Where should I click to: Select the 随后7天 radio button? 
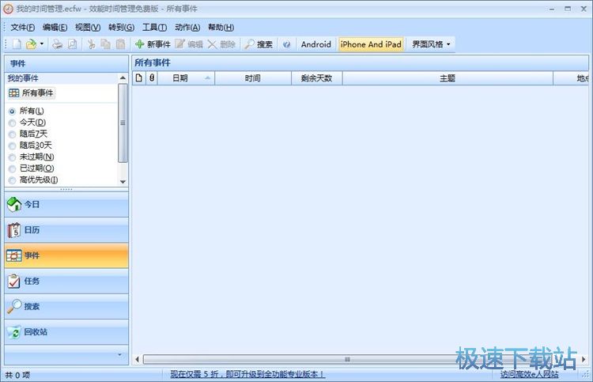(x=12, y=134)
